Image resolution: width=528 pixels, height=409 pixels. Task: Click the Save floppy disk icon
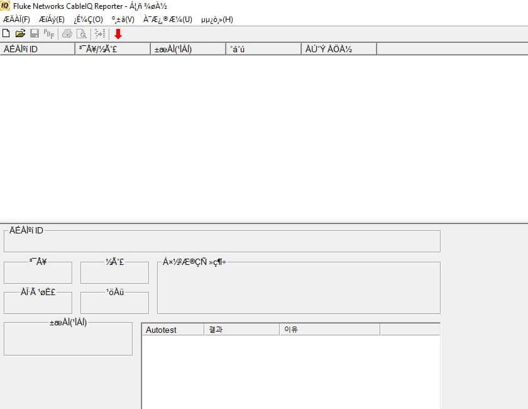(35, 33)
